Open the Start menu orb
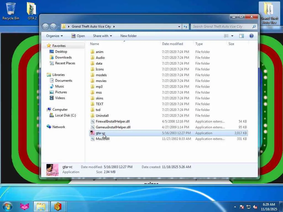Screen dimensions: 283x212 coord(7,206)
